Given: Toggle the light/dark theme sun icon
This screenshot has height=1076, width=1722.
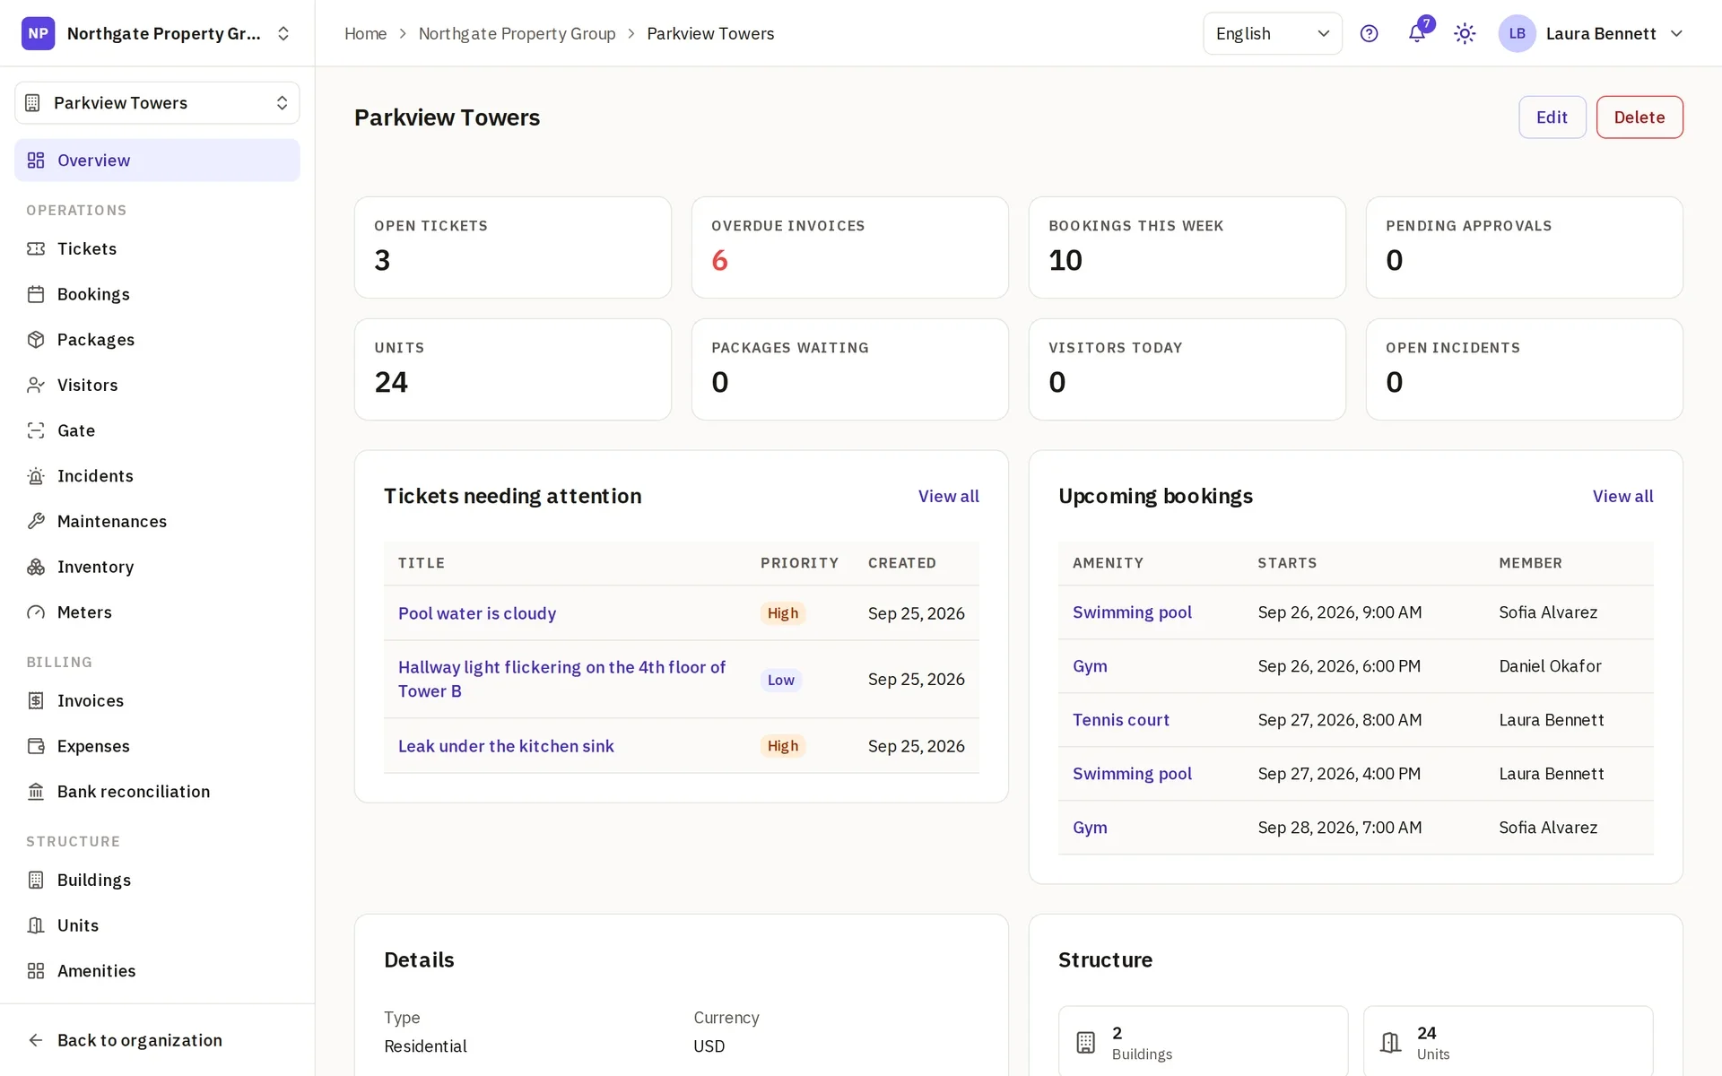Looking at the screenshot, I should (x=1465, y=33).
